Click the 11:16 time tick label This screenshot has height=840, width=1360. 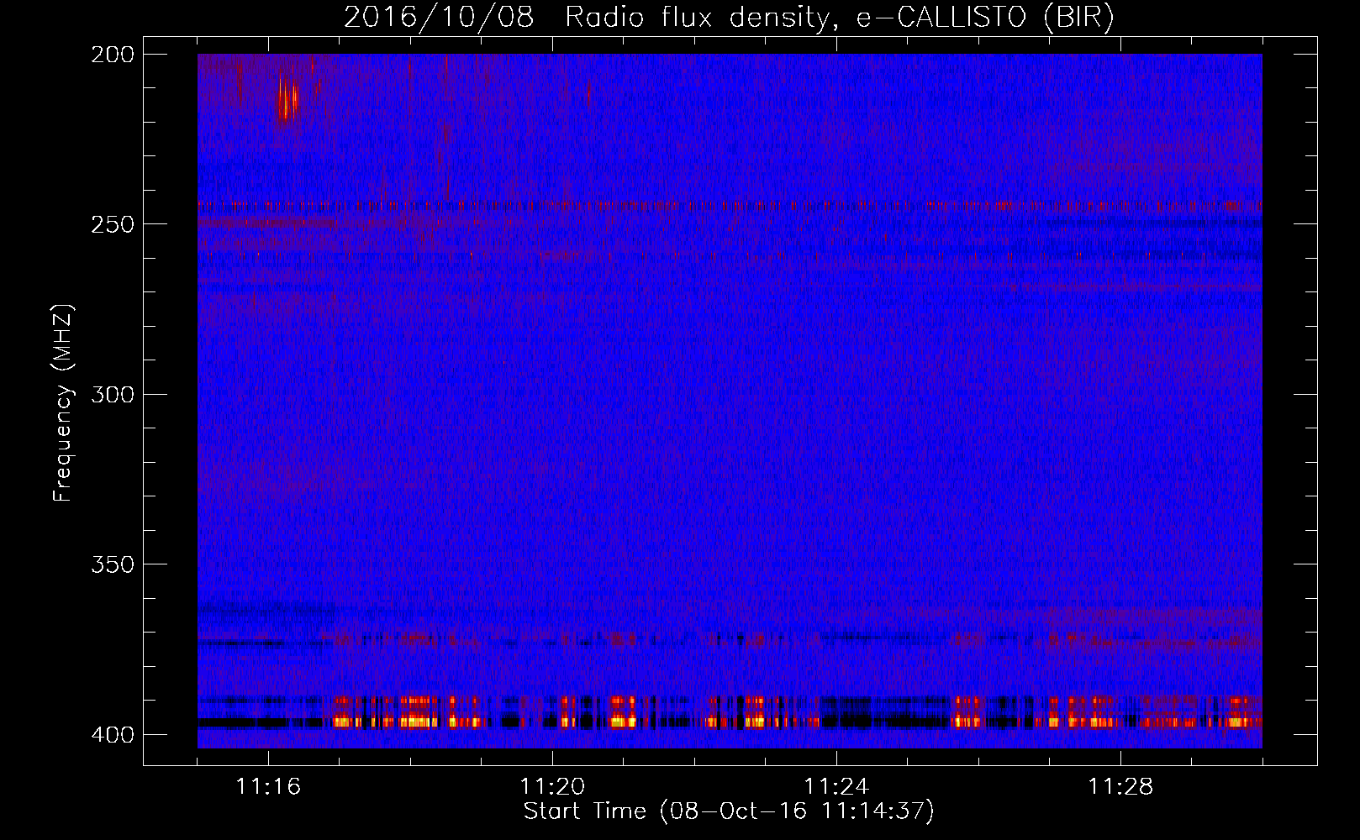click(268, 787)
